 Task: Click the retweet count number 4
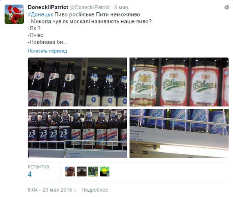pos(30,174)
